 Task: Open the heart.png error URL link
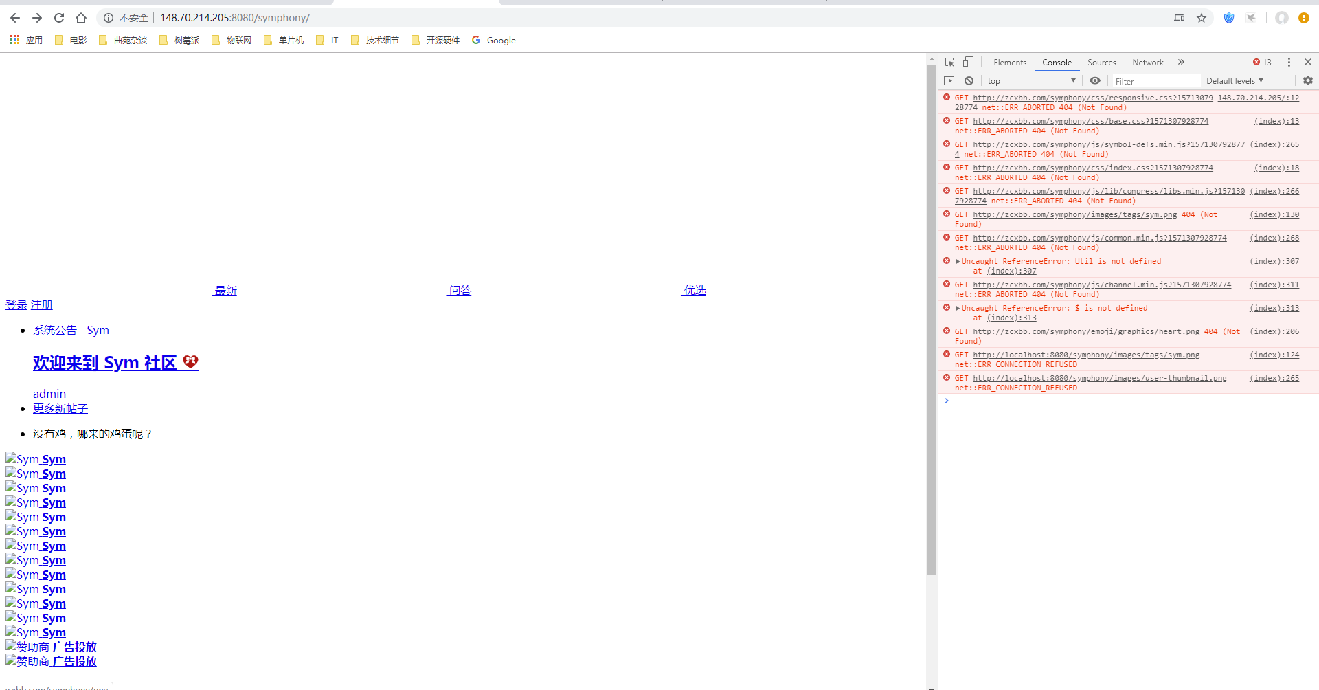pyautogui.click(x=1086, y=331)
